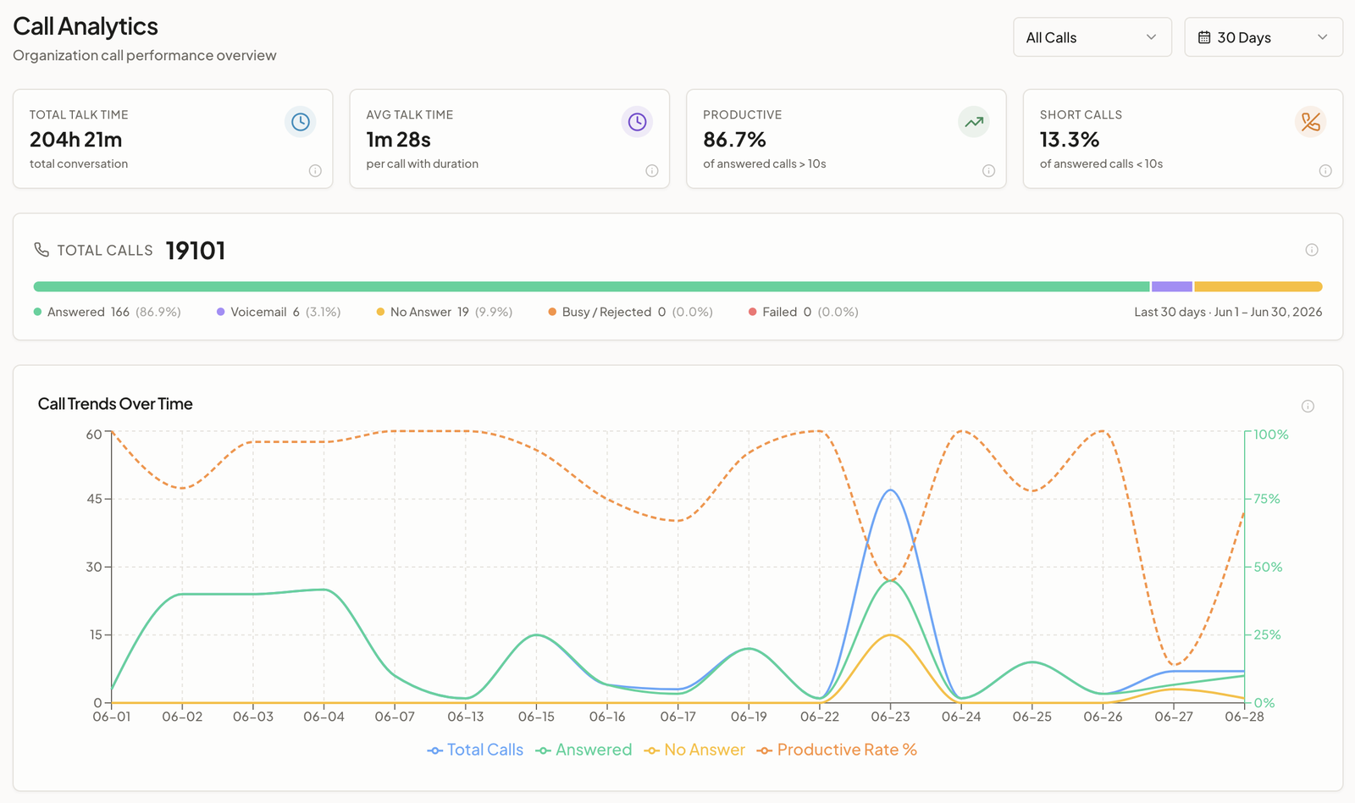1355x803 pixels.
Task: Toggle Answered series in chart legend
Action: (x=583, y=750)
